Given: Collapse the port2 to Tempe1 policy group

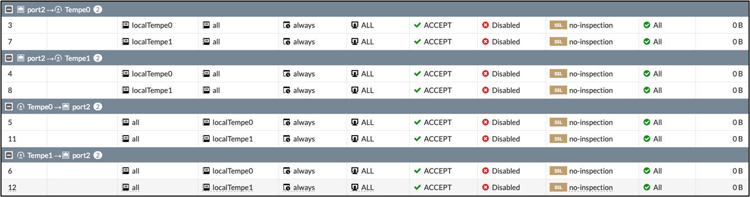Looking at the screenshot, I should click(x=8, y=58).
